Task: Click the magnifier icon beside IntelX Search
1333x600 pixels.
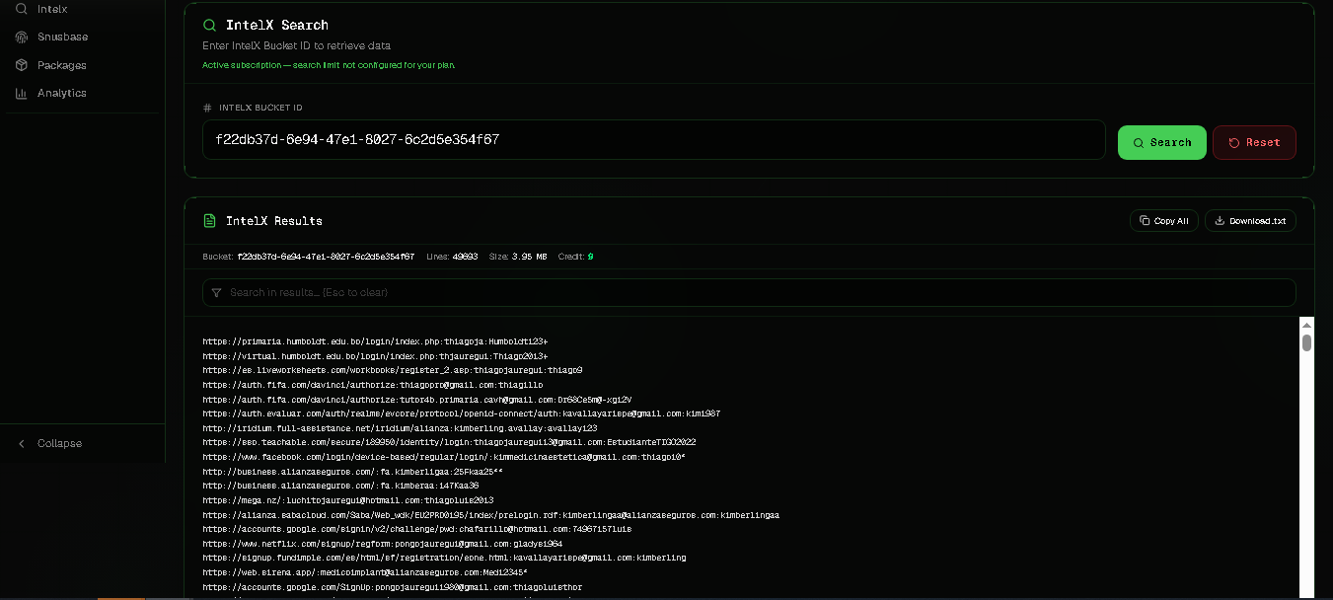Action: coord(209,25)
